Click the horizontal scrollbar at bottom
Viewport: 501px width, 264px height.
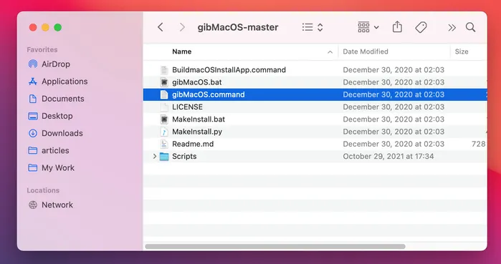[275, 246]
